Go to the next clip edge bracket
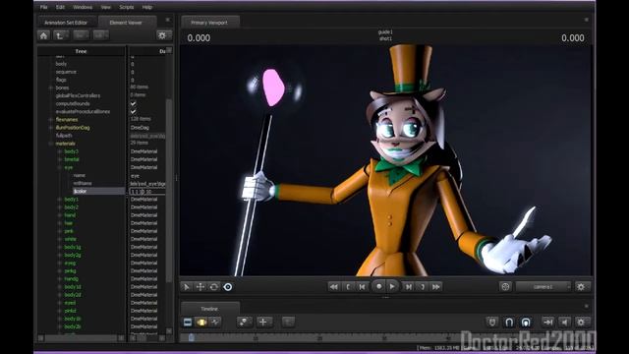 423,286
